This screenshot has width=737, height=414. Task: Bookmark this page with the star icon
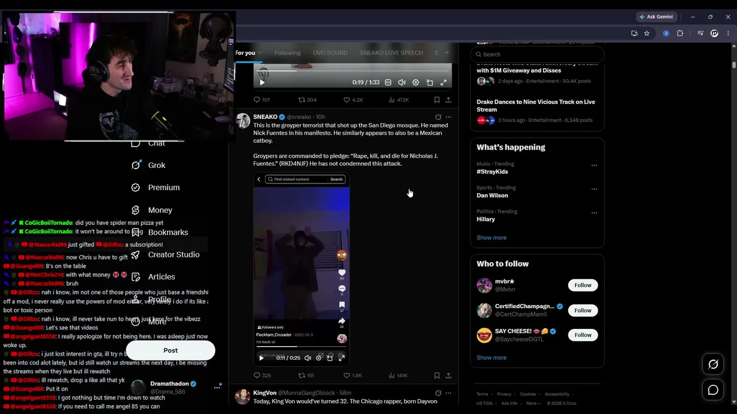pos(647,33)
